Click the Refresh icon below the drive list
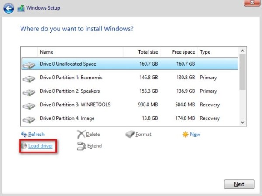Screen dimensions: 262x196 (x=24, y=135)
